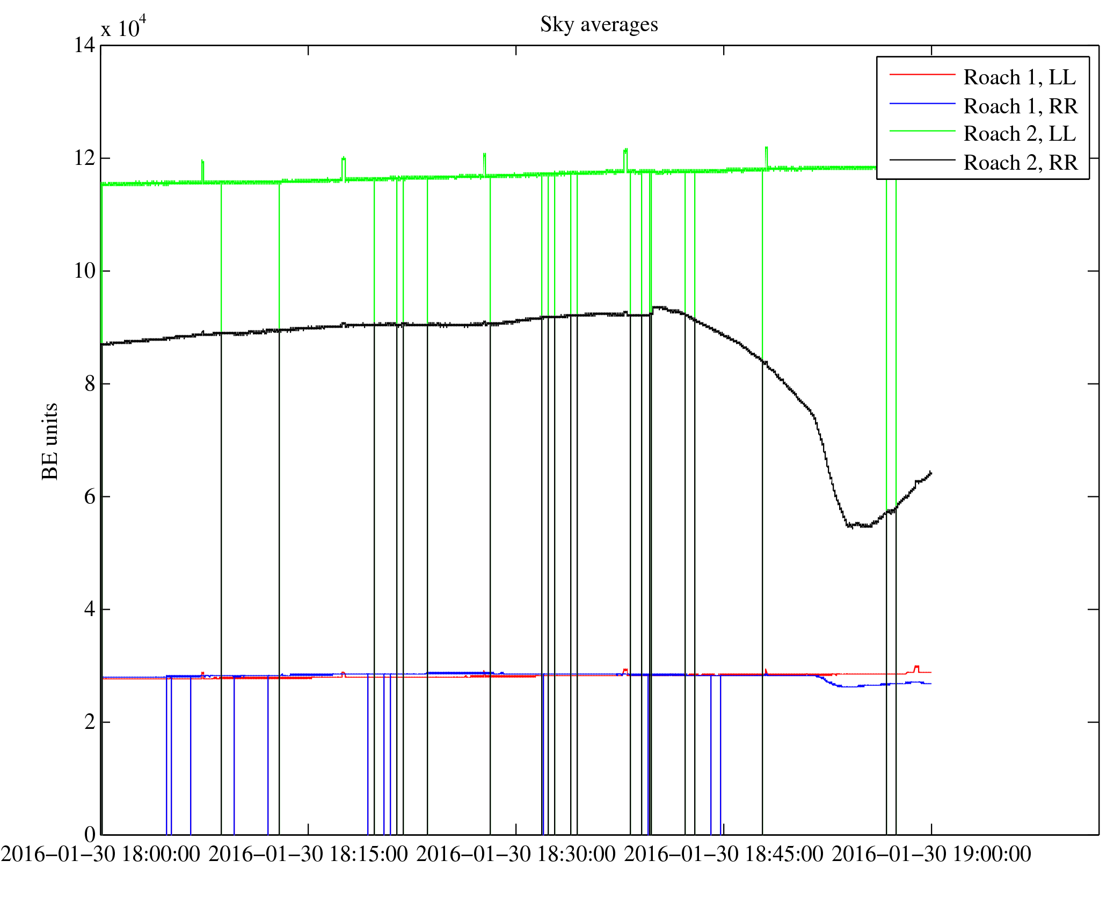Viewport: 1114px width, 904px height.
Task: Click the 'Sky averages' plot title
Action: pos(599,25)
